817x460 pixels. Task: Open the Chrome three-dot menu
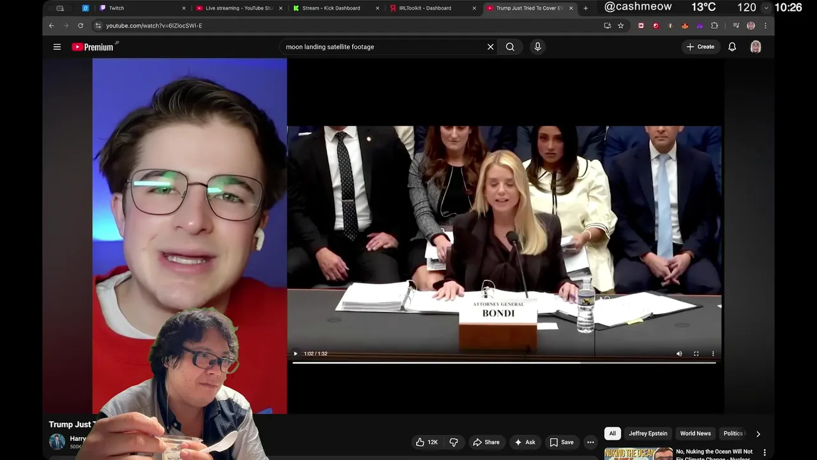pos(765,26)
